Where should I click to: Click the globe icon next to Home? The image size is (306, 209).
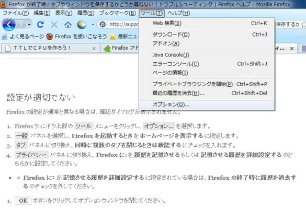click(82, 25)
